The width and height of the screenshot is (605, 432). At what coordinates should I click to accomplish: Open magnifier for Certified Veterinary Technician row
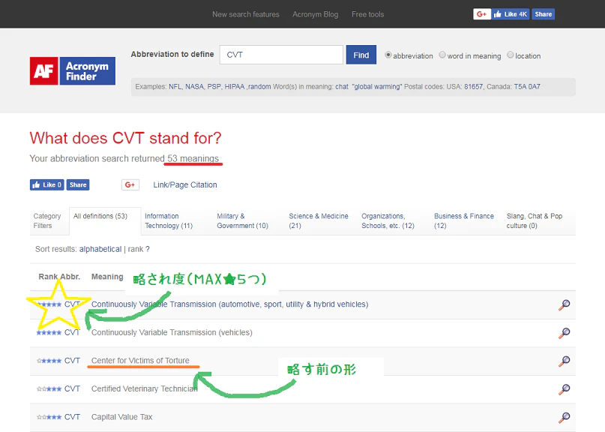(564, 389)
